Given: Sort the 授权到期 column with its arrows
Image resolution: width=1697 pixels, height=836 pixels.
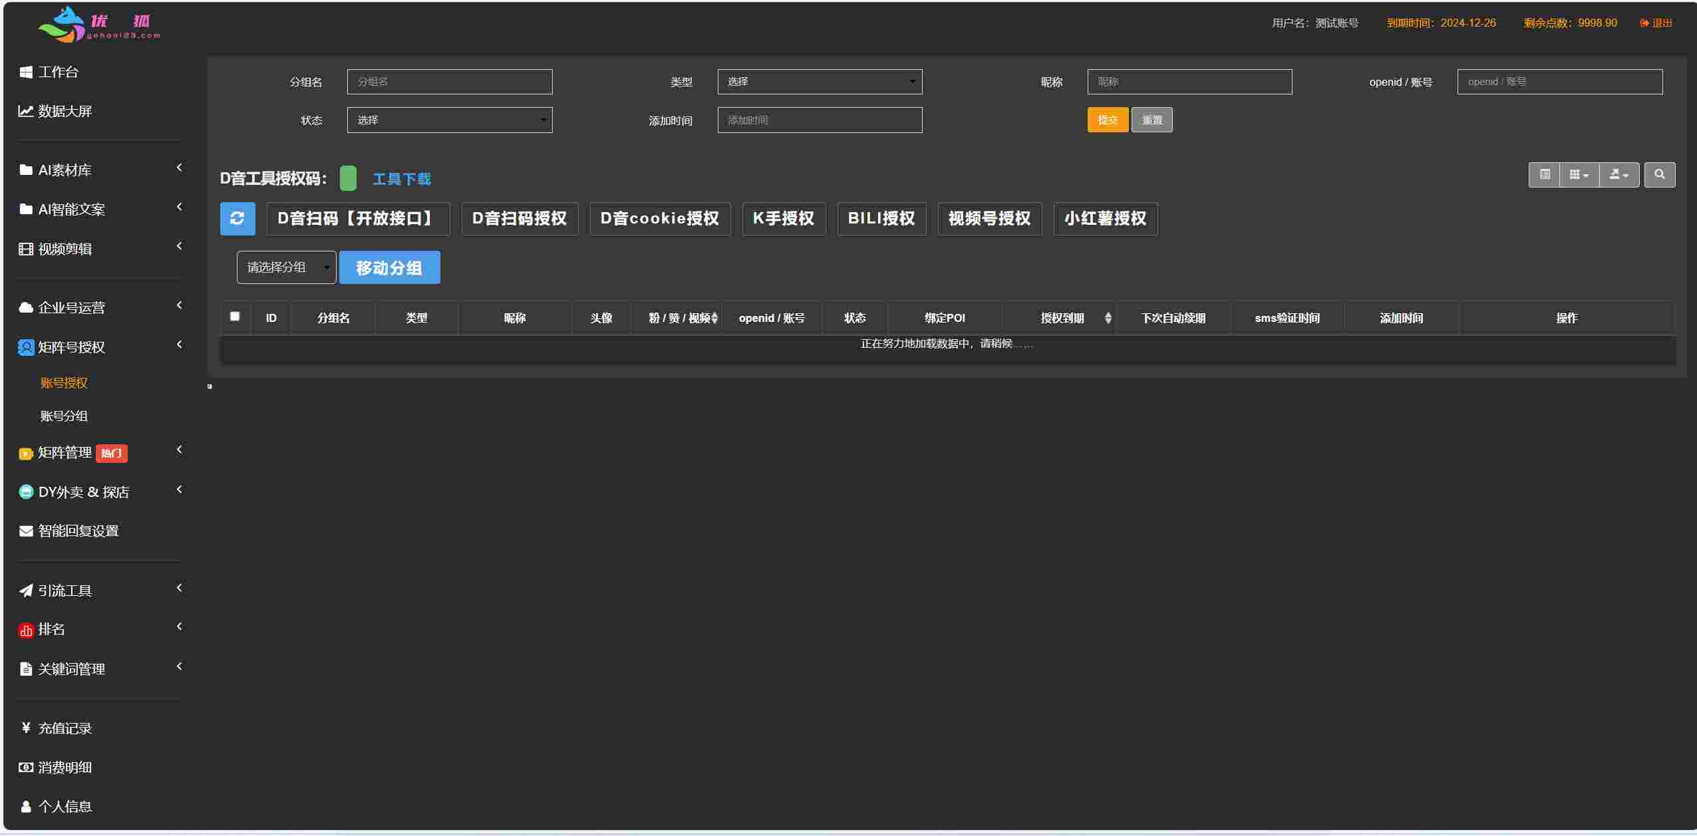Looking at the screenshot, I should [1107, 317].
